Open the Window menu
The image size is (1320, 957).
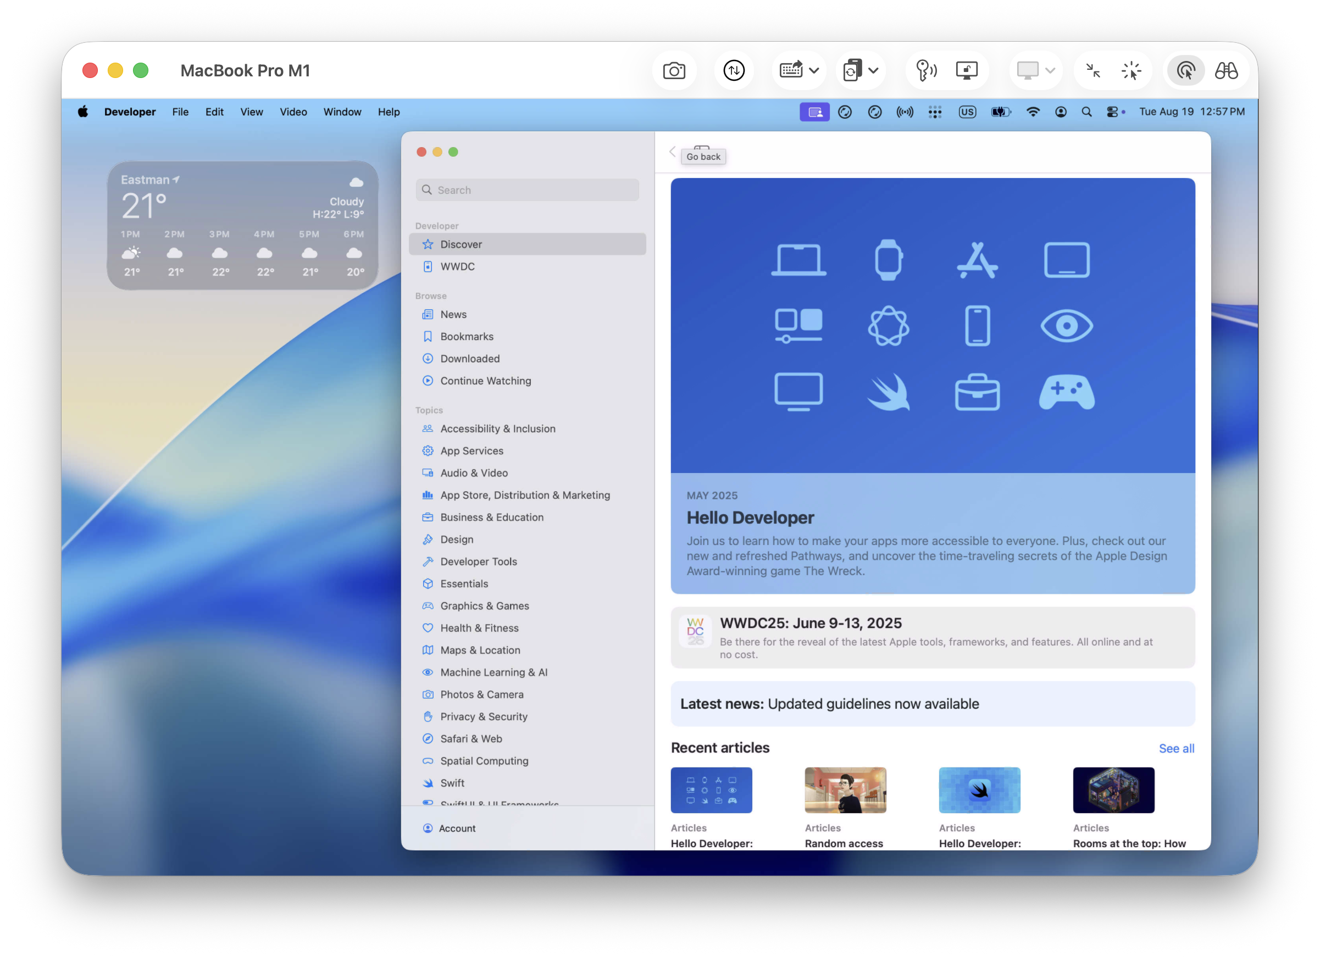342,112
